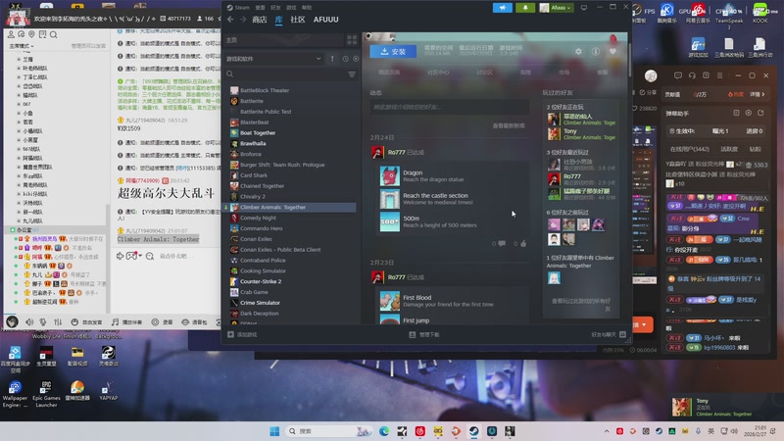The image size is (784, 441).
Task: Click the comment icon under Ro777 activity
Action: pos(502,243)
